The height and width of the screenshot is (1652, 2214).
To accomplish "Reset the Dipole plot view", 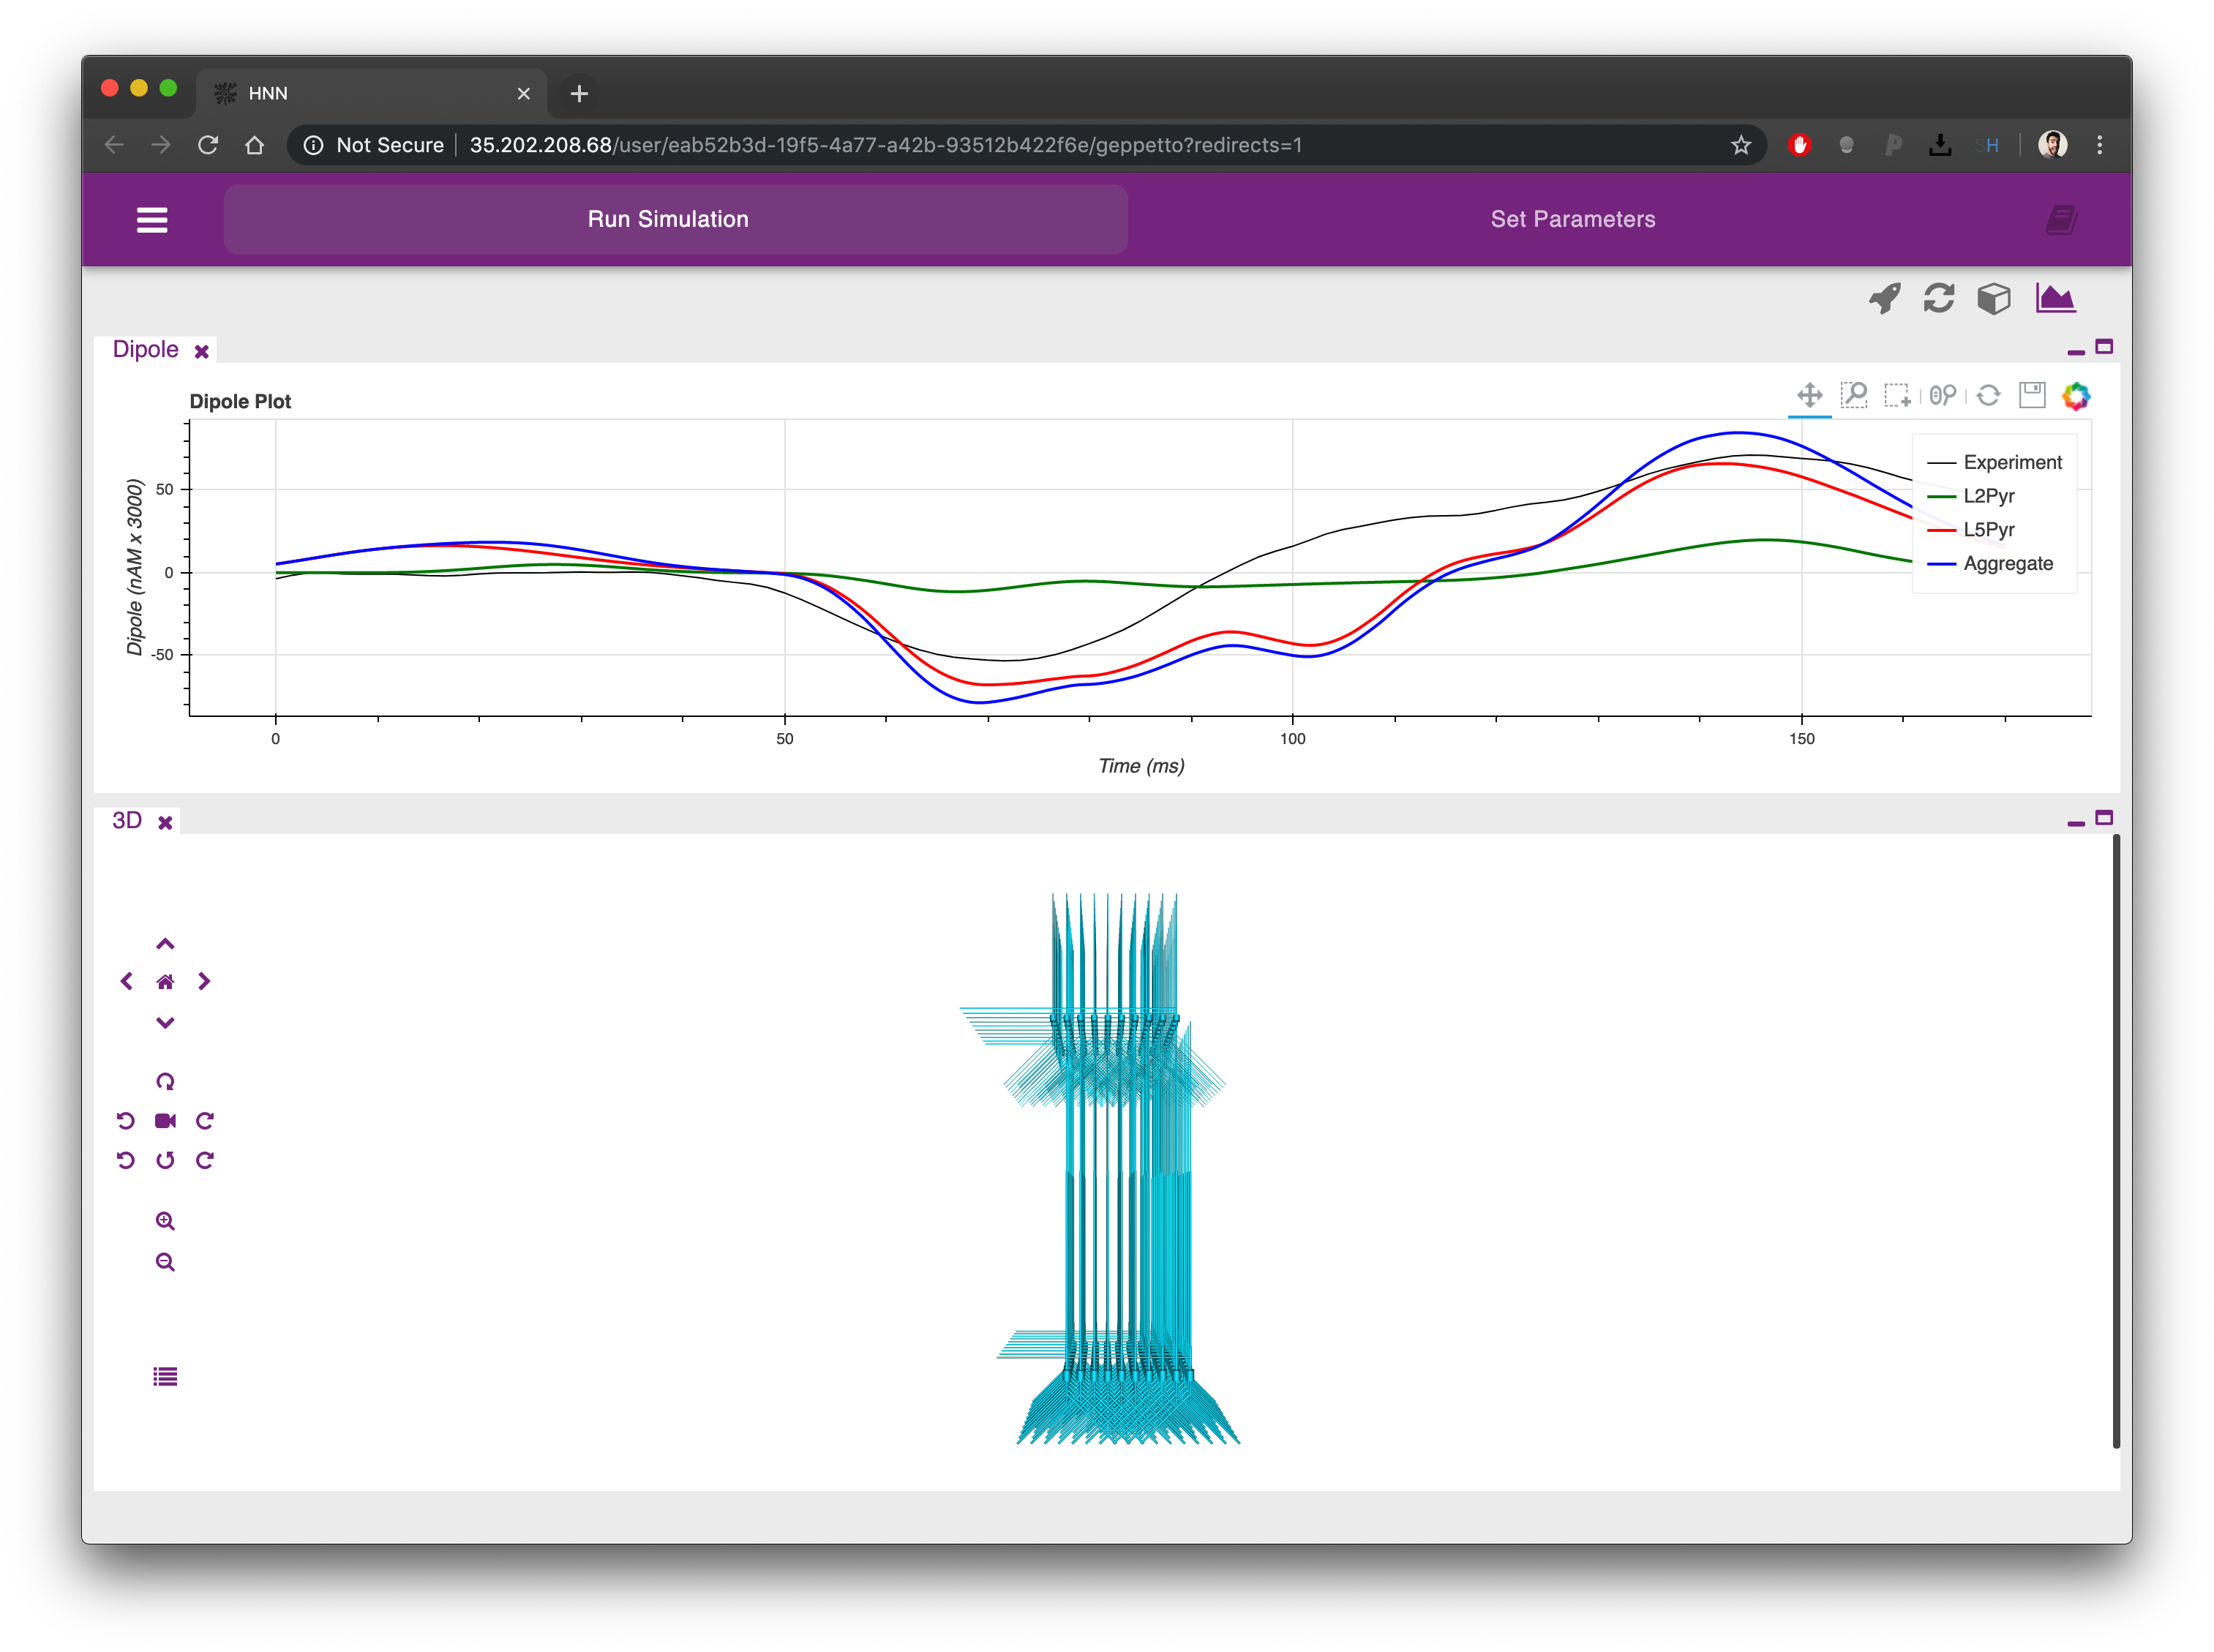I will point(1988,395).
